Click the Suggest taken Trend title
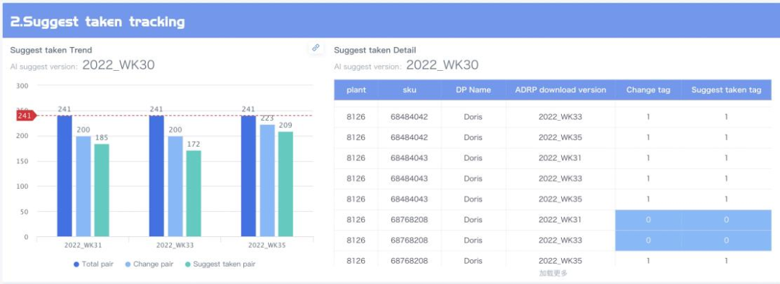 pyautogui.click(x=51, y=51)
